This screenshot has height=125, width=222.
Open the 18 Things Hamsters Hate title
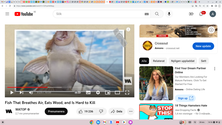coord(191,106)
